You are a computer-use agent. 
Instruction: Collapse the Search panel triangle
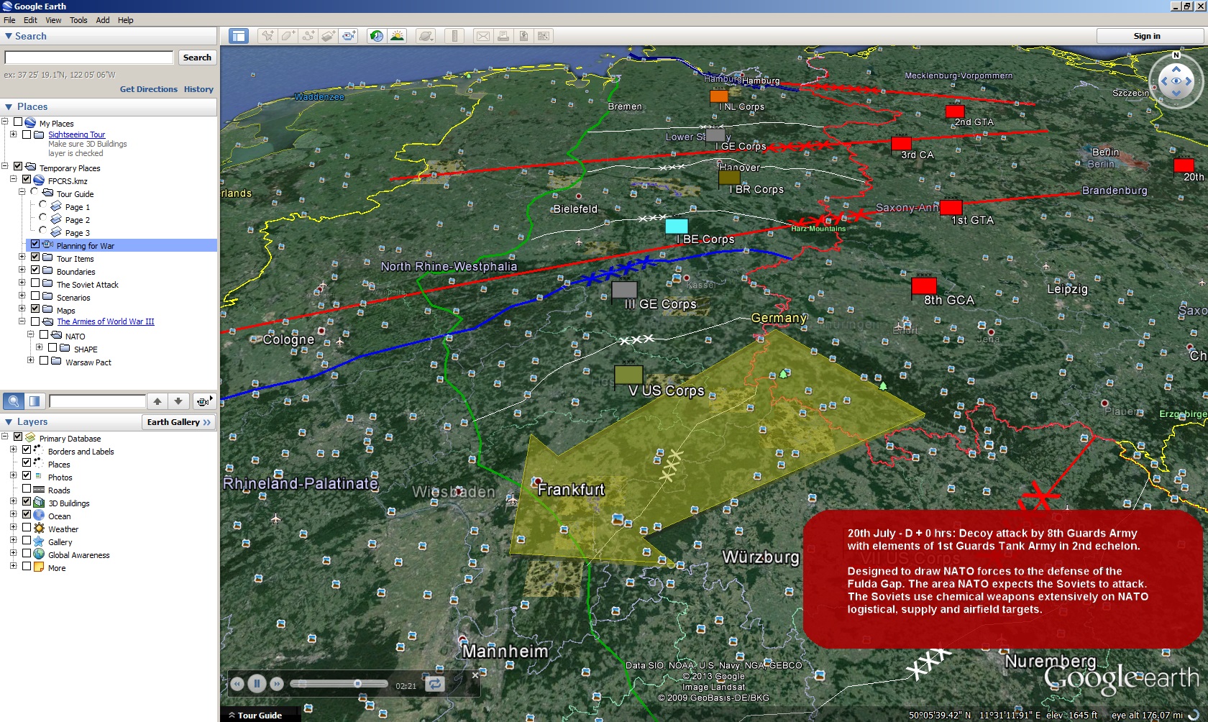pyautogui.click(x=9, y=36)
